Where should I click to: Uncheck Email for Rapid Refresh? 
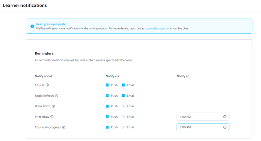123,96
